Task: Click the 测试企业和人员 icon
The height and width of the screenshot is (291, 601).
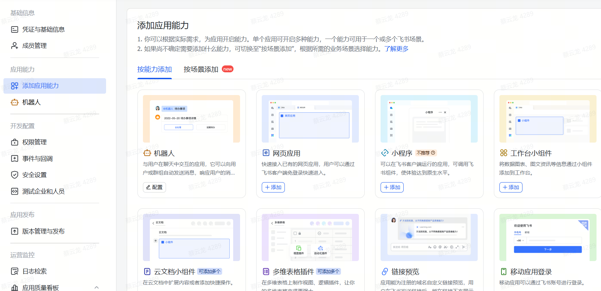Action: (14, 191)
